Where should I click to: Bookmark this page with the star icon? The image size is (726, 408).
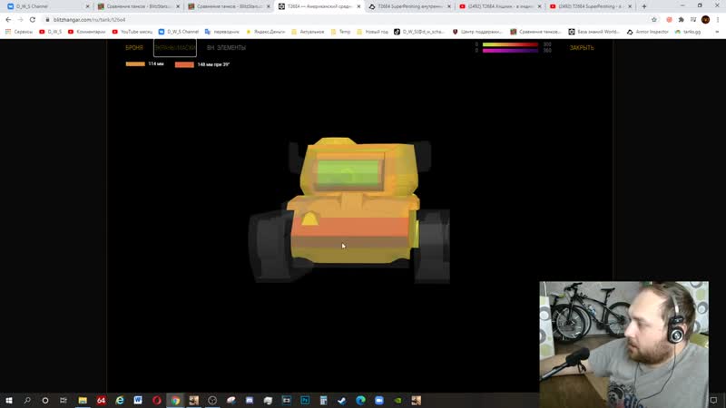tap(653, 19)
